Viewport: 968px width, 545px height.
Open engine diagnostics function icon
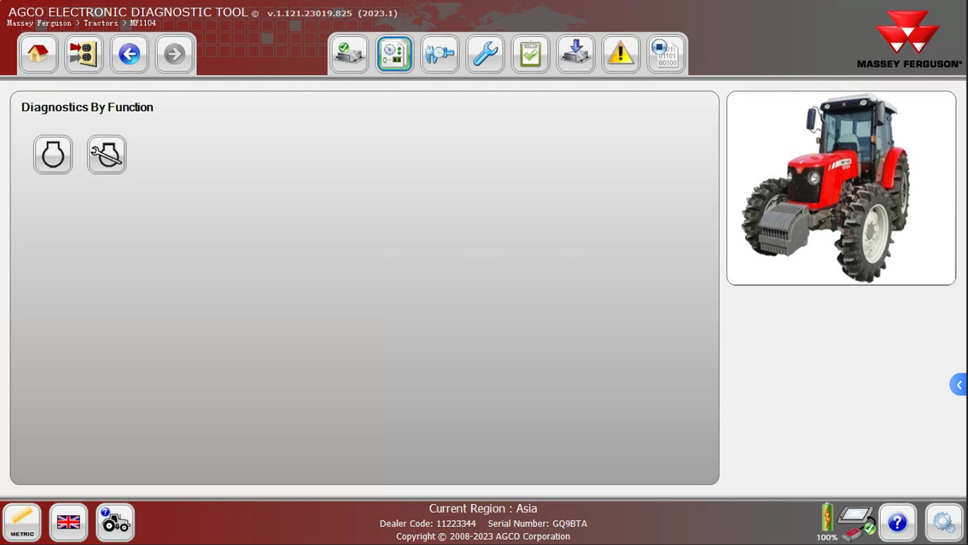[53, 155]
